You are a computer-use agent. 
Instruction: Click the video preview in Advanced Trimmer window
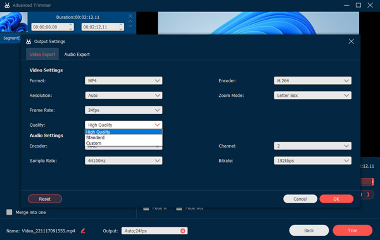pos(258,23)
